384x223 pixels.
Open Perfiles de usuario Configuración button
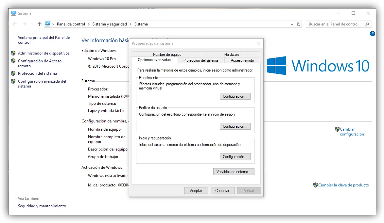tap(235, 126)
